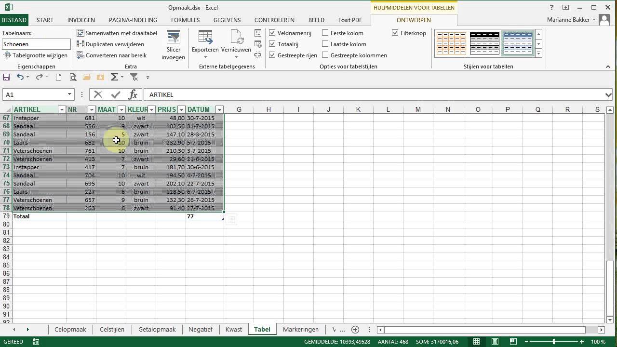Click the New blank document icon
This screenshot has height=347, width=617.
coord(58,77)
